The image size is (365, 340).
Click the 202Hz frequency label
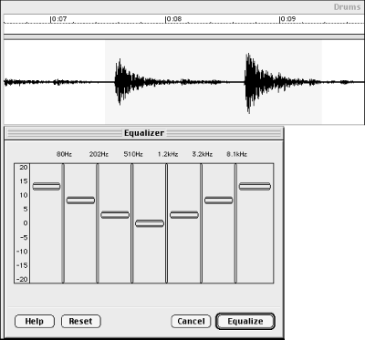(99, 154)
